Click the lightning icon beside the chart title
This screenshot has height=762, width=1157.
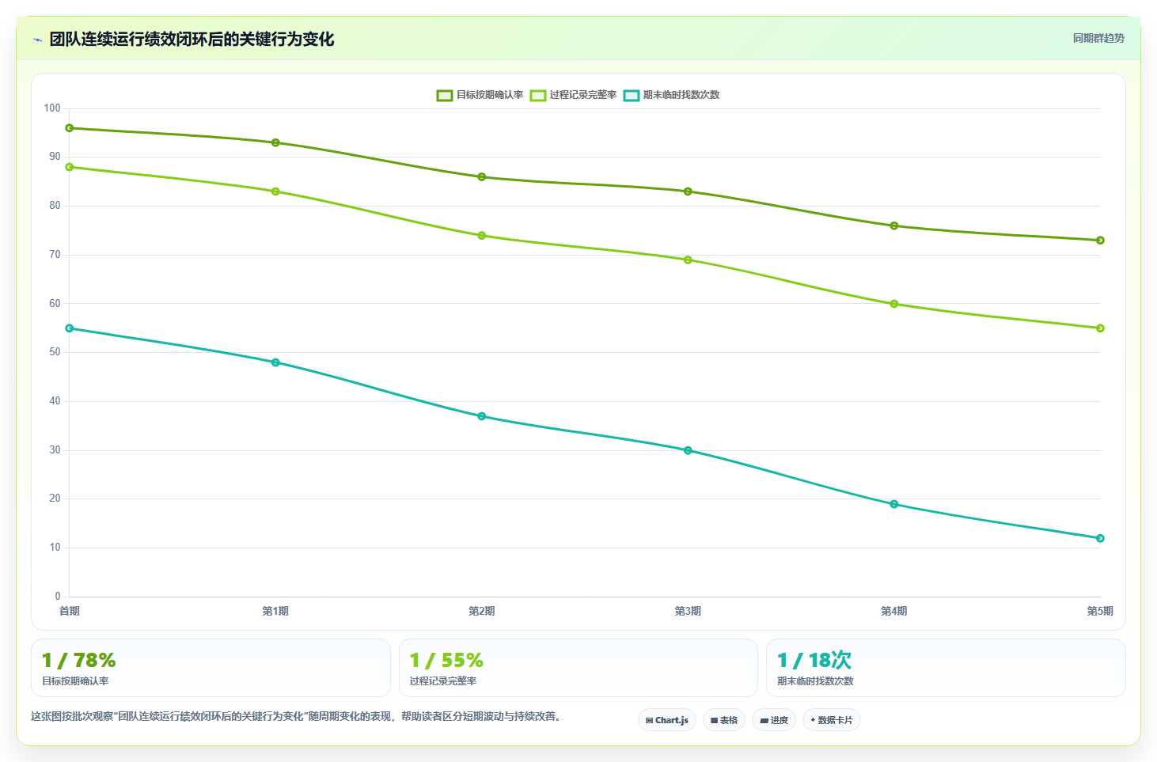[37, 40]
